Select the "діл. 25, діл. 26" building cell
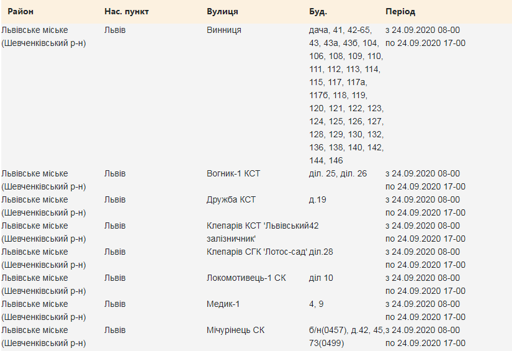Viewport: 512px width, 351px height. pyautogui.click(x=338, y=173)
